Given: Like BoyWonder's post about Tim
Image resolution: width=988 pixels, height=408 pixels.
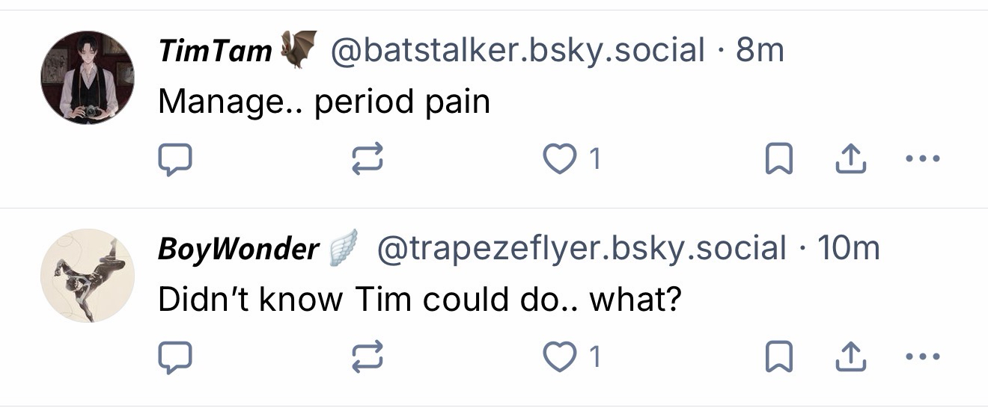Looking at the screenshot, I should 558,357.
